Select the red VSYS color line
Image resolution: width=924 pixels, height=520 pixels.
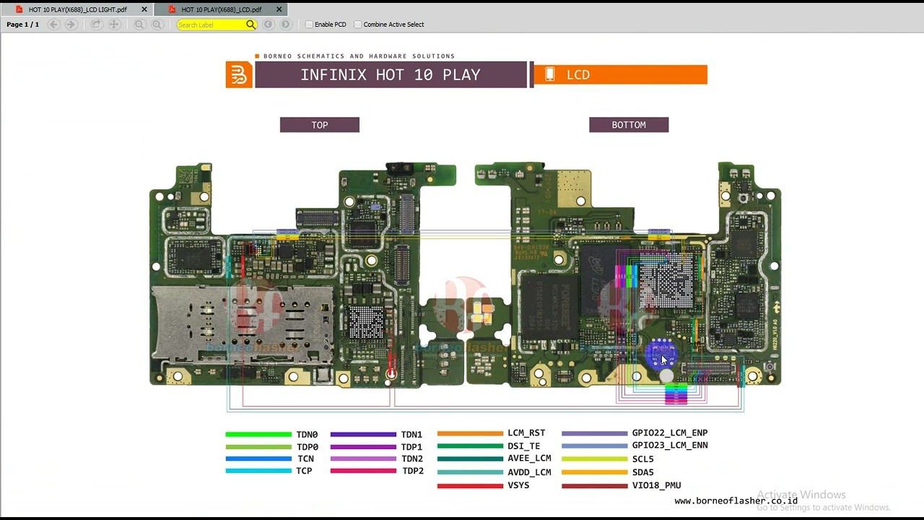pyautogui.click(x=470, y=486)
